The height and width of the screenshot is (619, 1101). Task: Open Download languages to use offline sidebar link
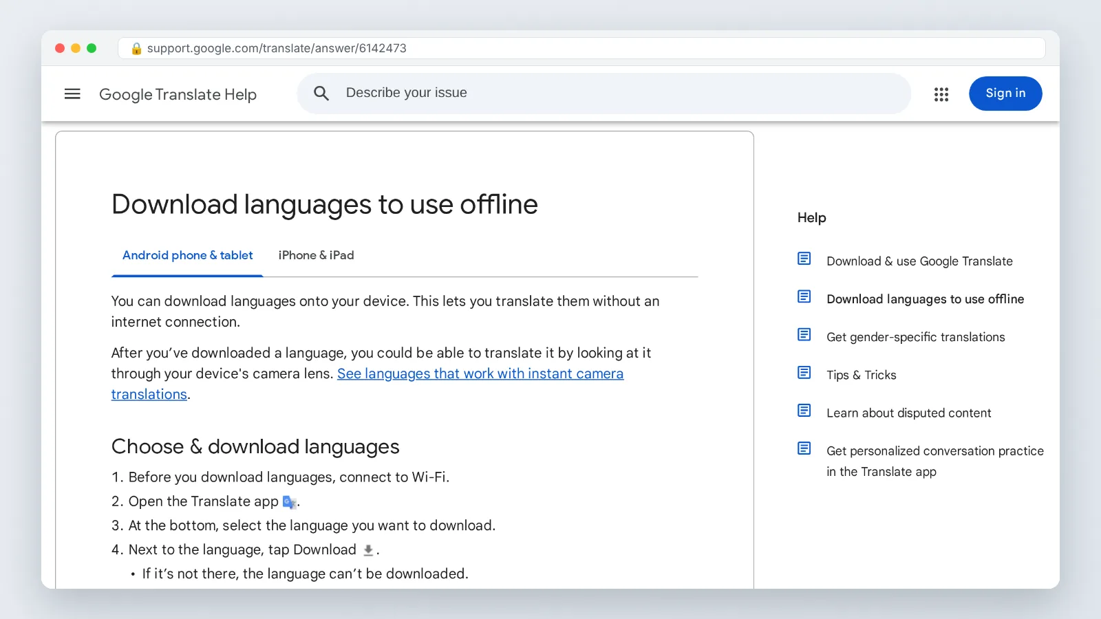click(925, 299)
